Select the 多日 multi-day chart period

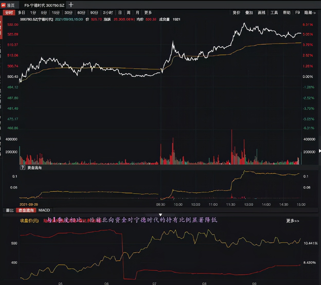point(22,13)
